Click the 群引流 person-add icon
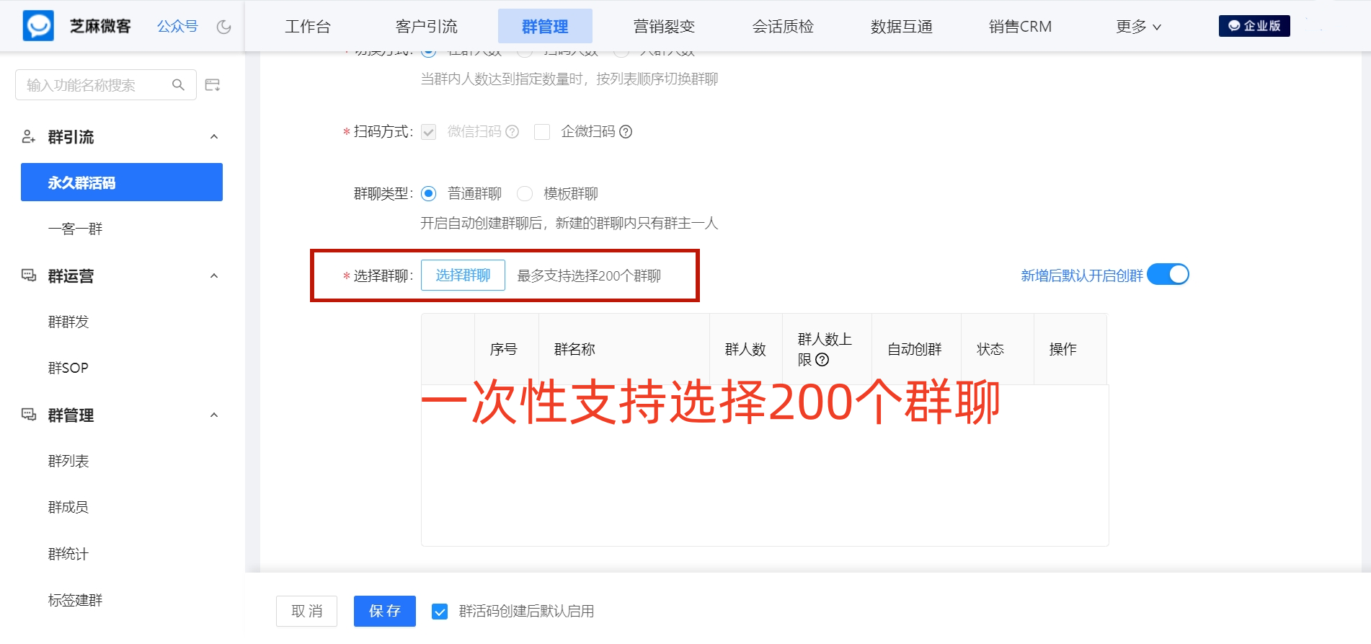 (x=29, y=136)
